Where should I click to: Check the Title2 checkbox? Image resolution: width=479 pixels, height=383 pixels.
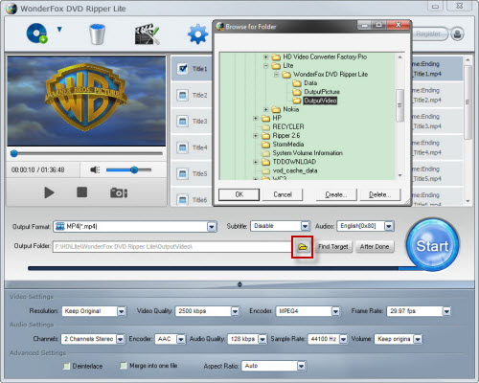pos(183,95)
